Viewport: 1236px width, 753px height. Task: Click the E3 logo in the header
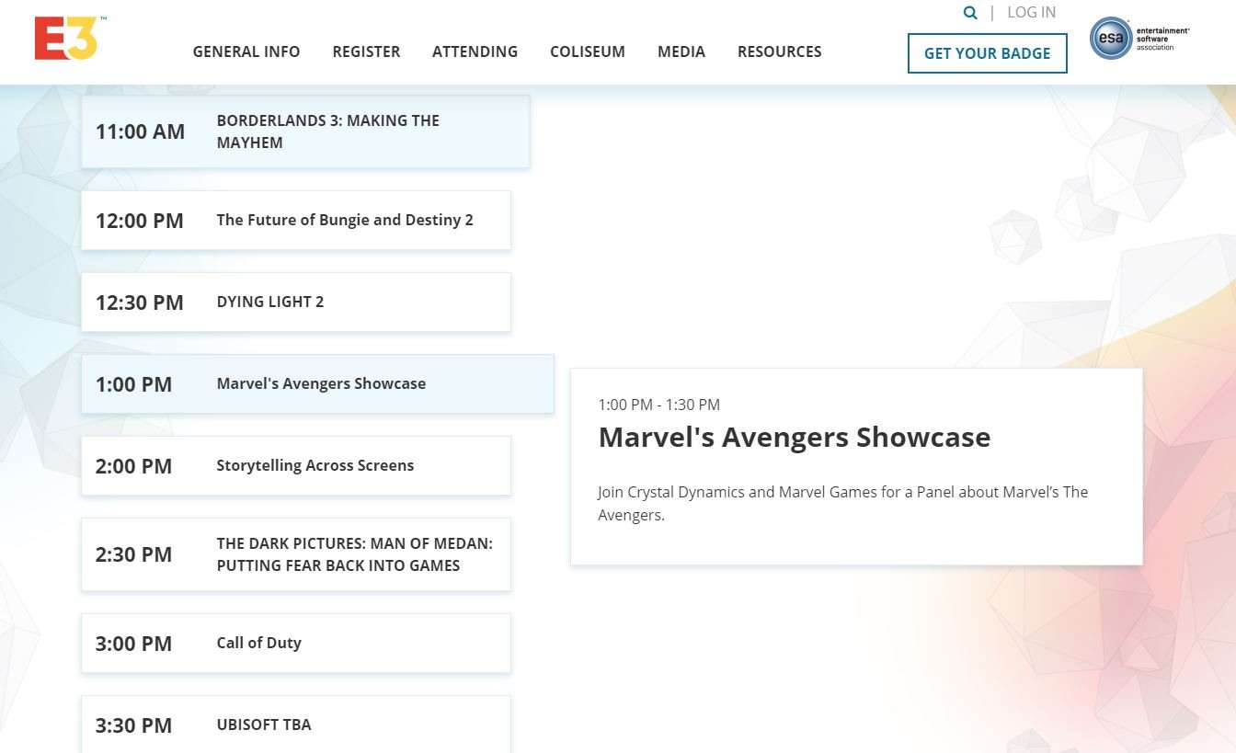[66, 39]
